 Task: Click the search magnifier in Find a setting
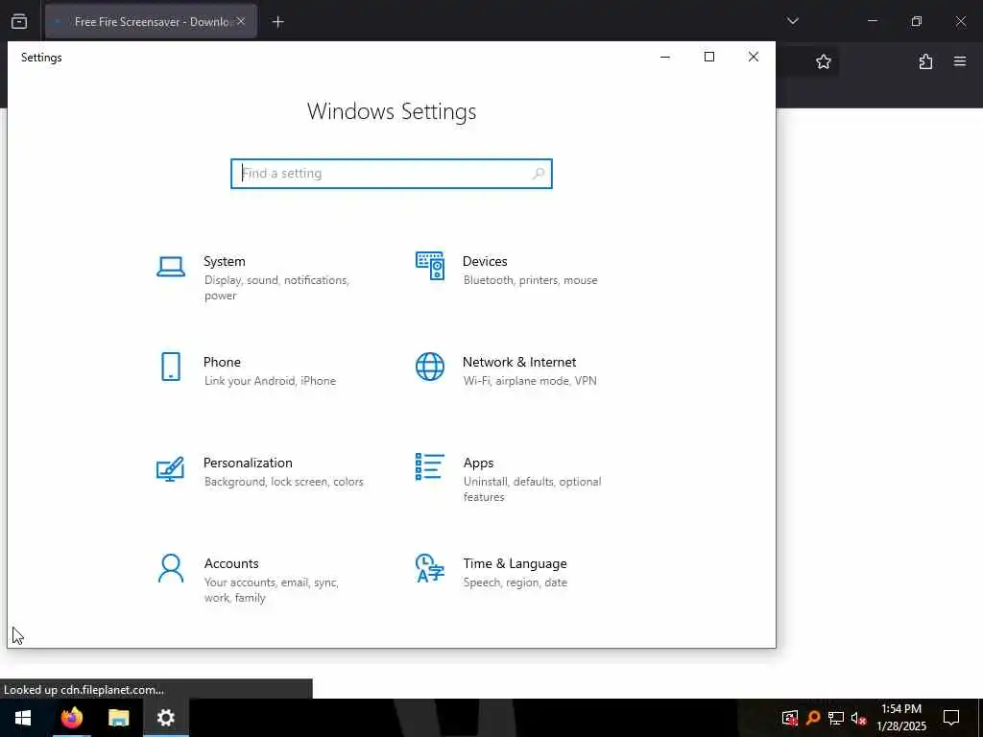click(538, 174)
